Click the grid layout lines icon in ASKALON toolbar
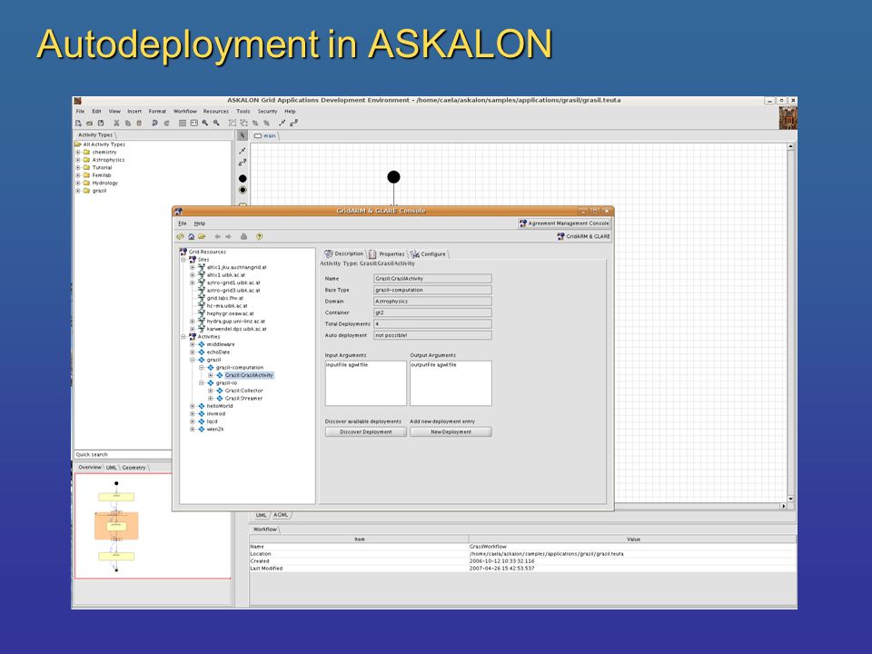Image resolution: width=872 pixels, height=654 pixels. [x=183, y=123]
